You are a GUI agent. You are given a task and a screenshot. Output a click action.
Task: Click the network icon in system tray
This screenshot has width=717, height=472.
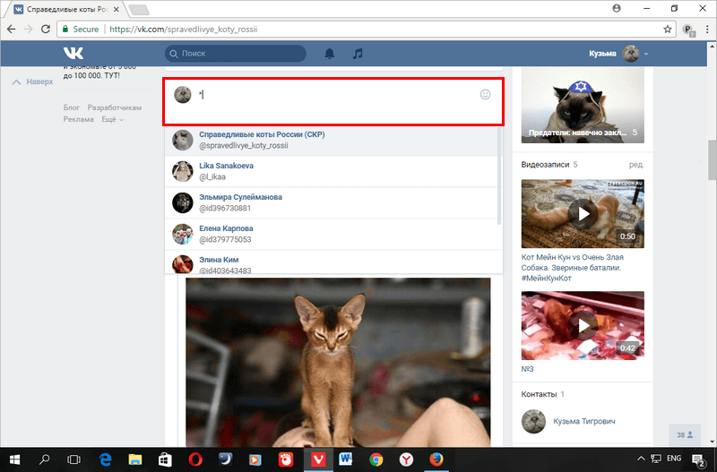click(x=656, y=459)
